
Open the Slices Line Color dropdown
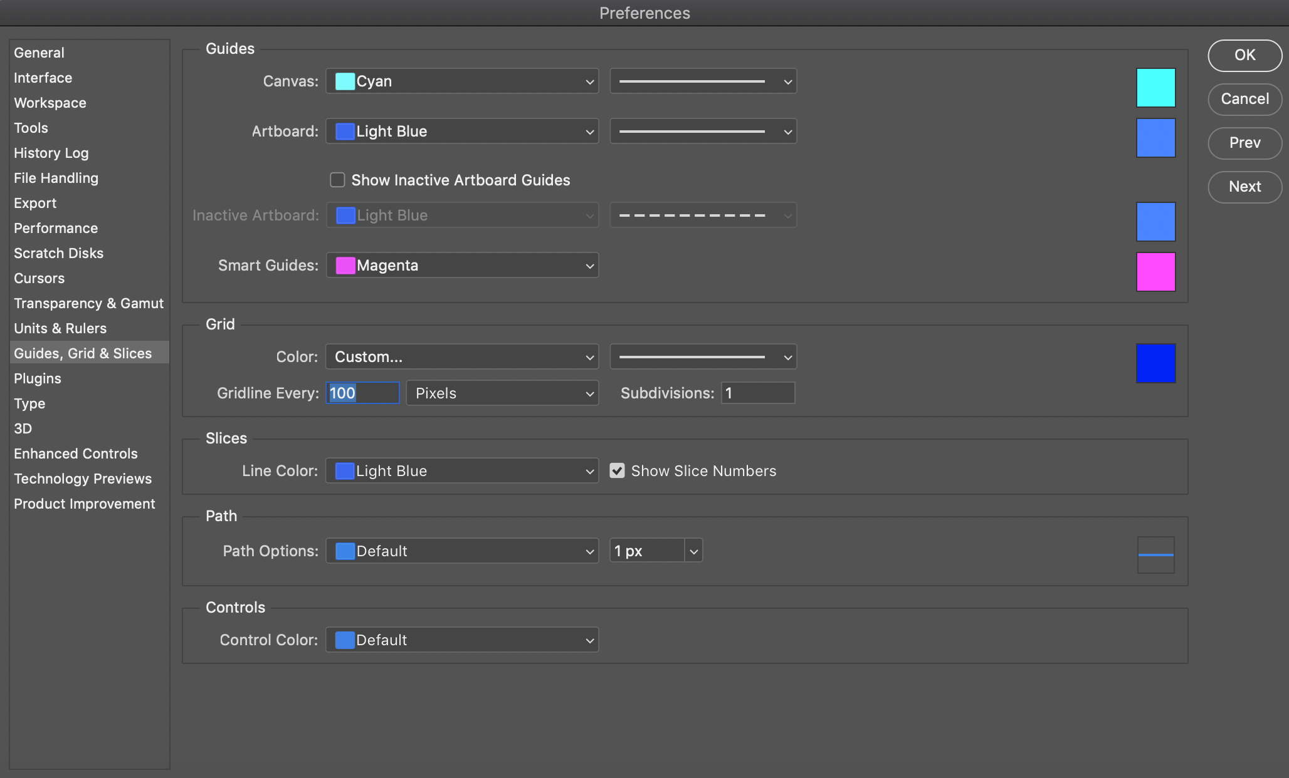(462, 471)
